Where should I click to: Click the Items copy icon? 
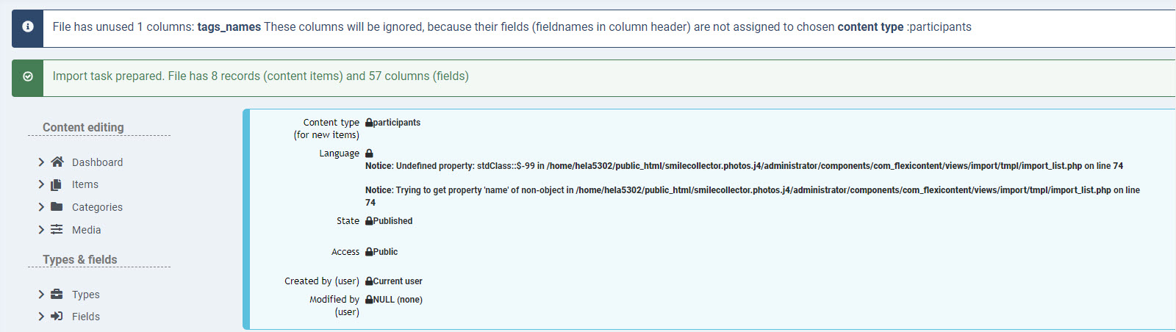tap(56, 184)
